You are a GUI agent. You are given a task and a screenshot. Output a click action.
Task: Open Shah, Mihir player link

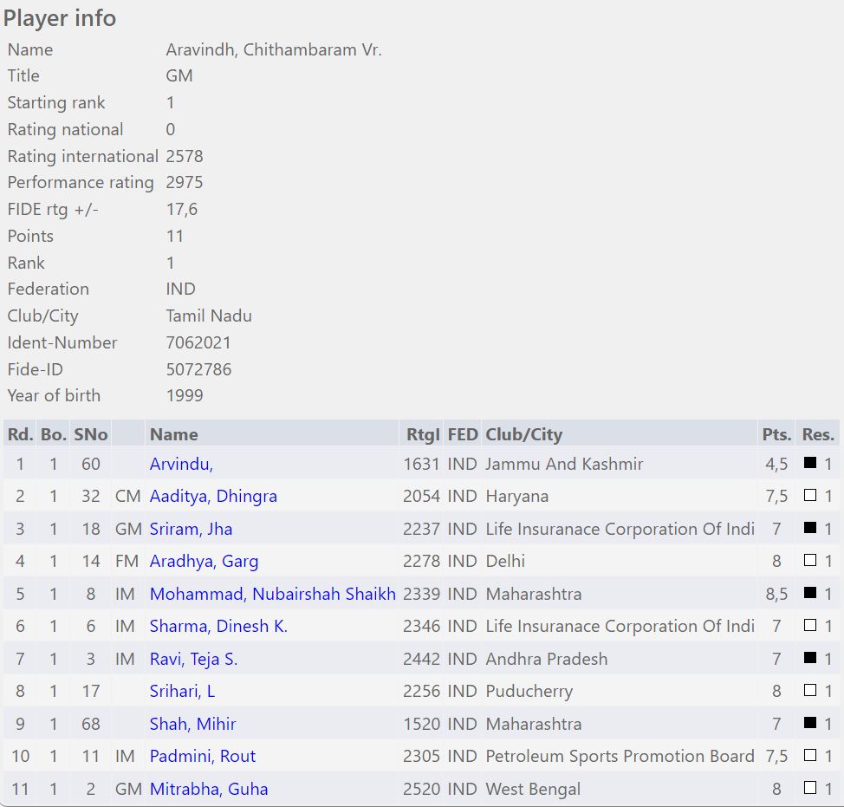[x=192, y=725]
